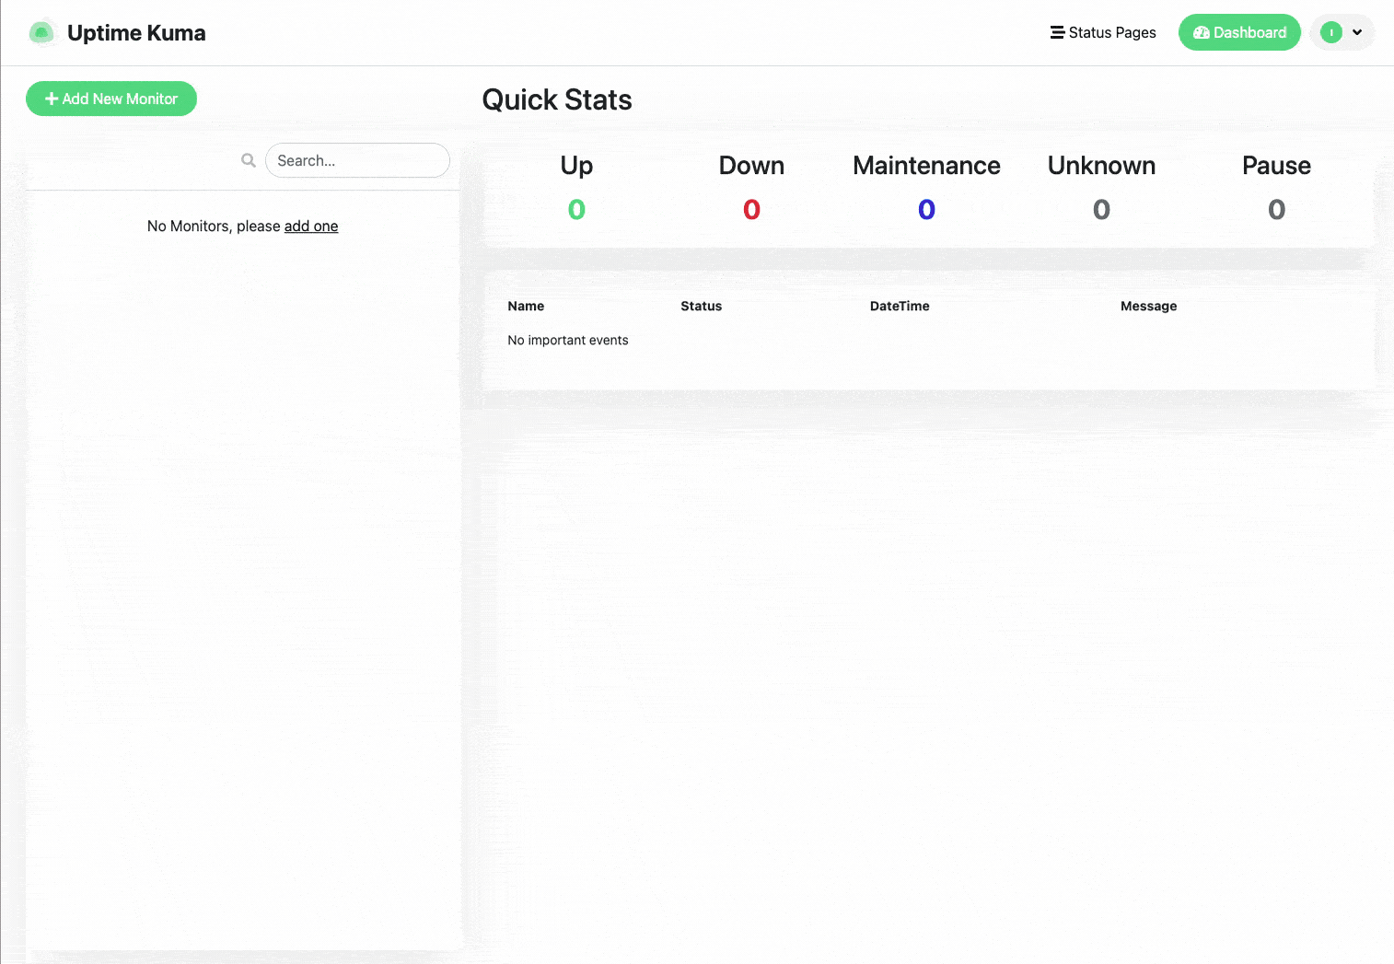Image resolution: width=1394 pixels, height=964 pixels.
Task: Click the green user avatar icon
Action: click(x=1331, y=32)
